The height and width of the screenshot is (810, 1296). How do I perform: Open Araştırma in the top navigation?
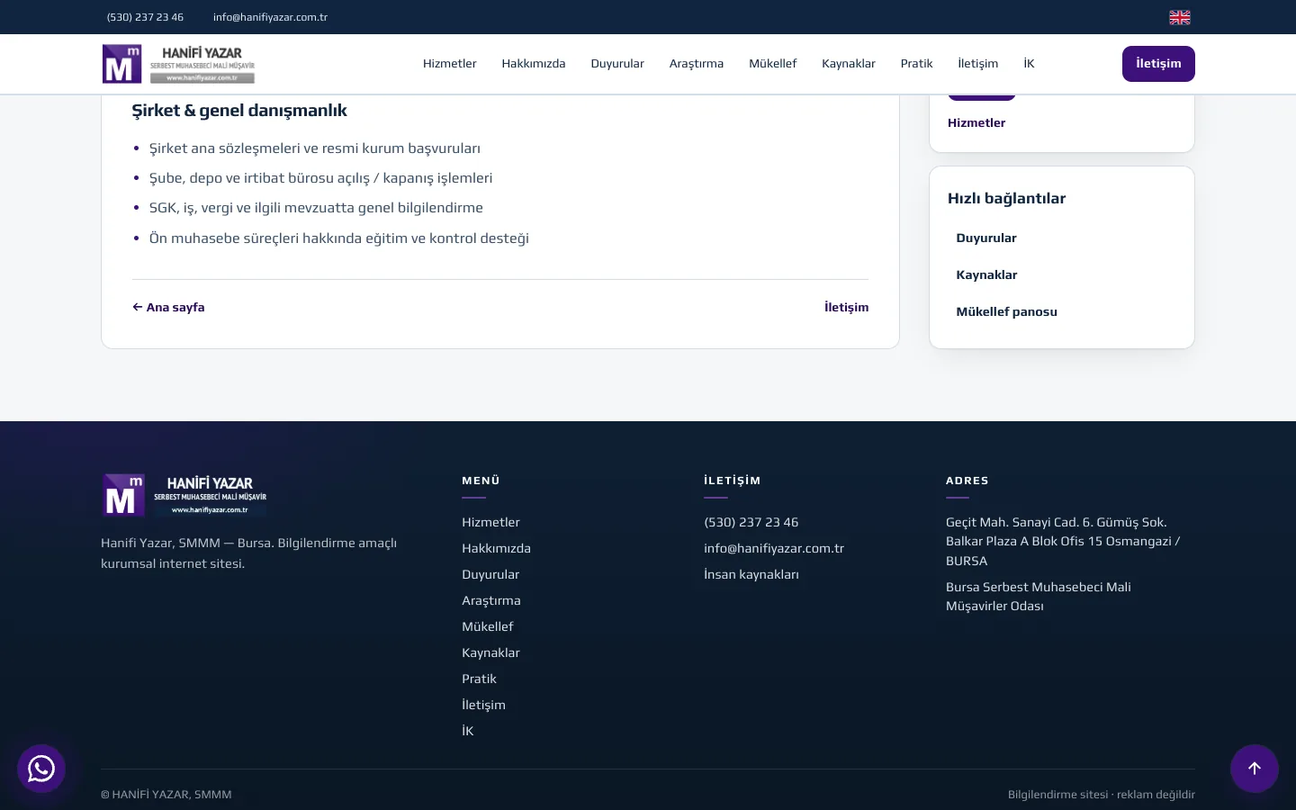(x=697, y=64)
